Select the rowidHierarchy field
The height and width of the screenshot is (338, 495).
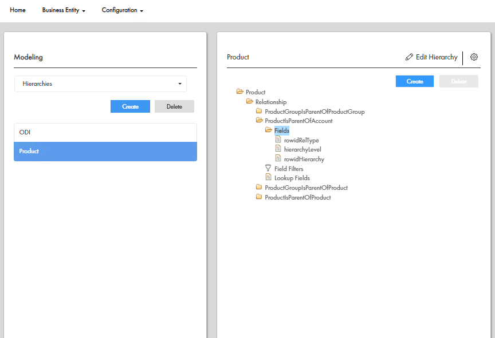[x=304, y=159]
